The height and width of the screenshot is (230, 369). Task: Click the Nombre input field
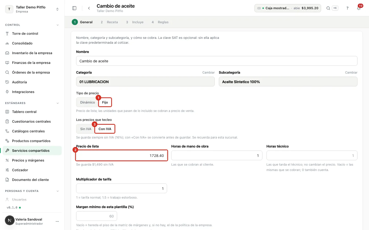[x=217, y=61]
